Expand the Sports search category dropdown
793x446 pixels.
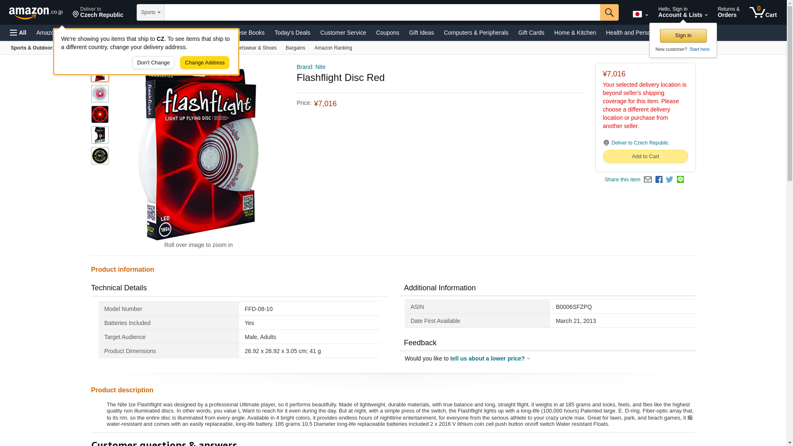150,12
